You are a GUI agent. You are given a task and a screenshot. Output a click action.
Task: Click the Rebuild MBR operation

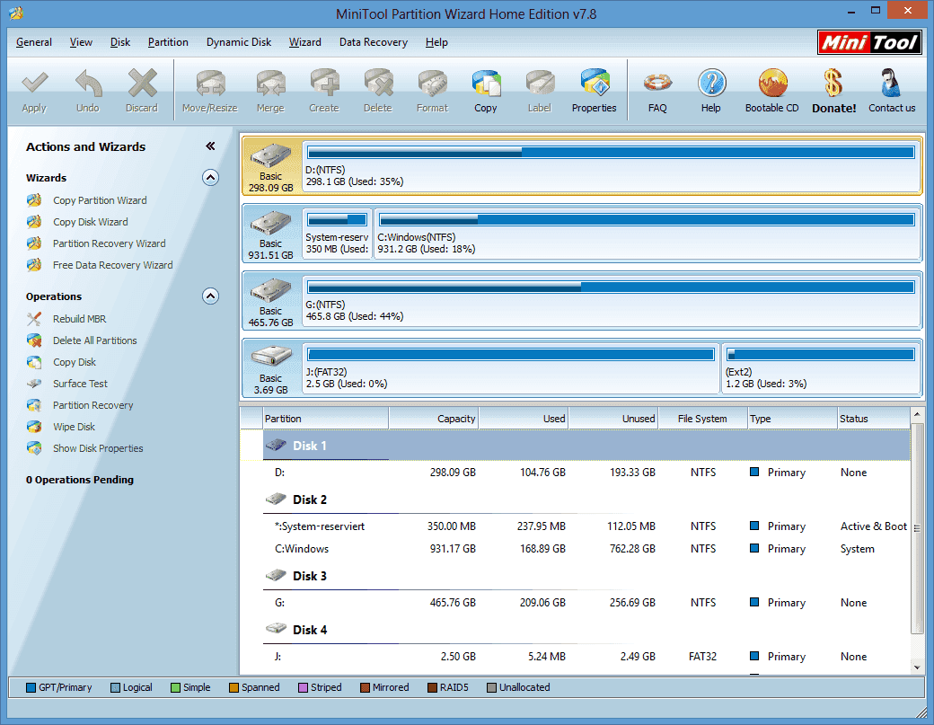[x=79, y=319]
